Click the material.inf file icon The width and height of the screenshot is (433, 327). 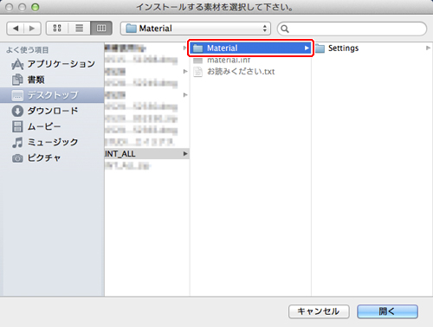point(197,61)
